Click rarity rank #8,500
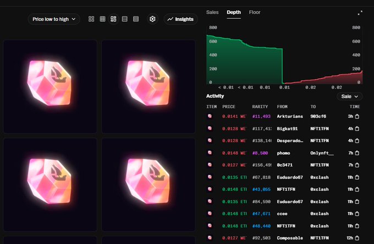 tap(260, 153)
